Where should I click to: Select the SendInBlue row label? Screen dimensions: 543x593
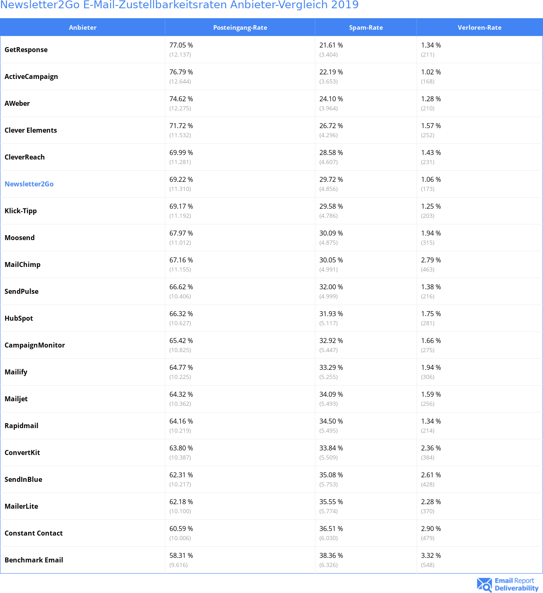click(24, 479)
